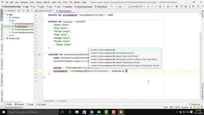Click the Make Project hammer icon
The width and height of the screenshot is (204, 115).
(x=112, y=6)
